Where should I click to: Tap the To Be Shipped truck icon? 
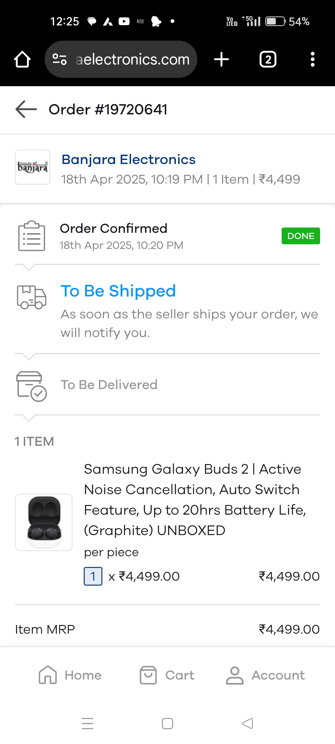(32, 298)
